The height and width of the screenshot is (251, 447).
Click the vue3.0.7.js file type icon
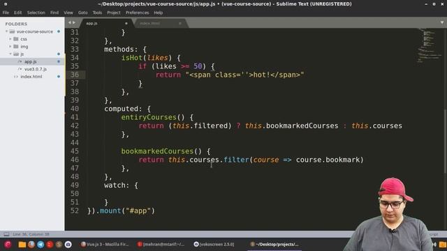20,69
